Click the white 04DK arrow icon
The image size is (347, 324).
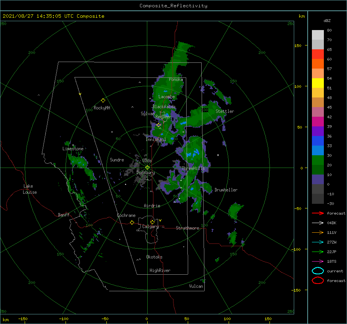(318, 223)
